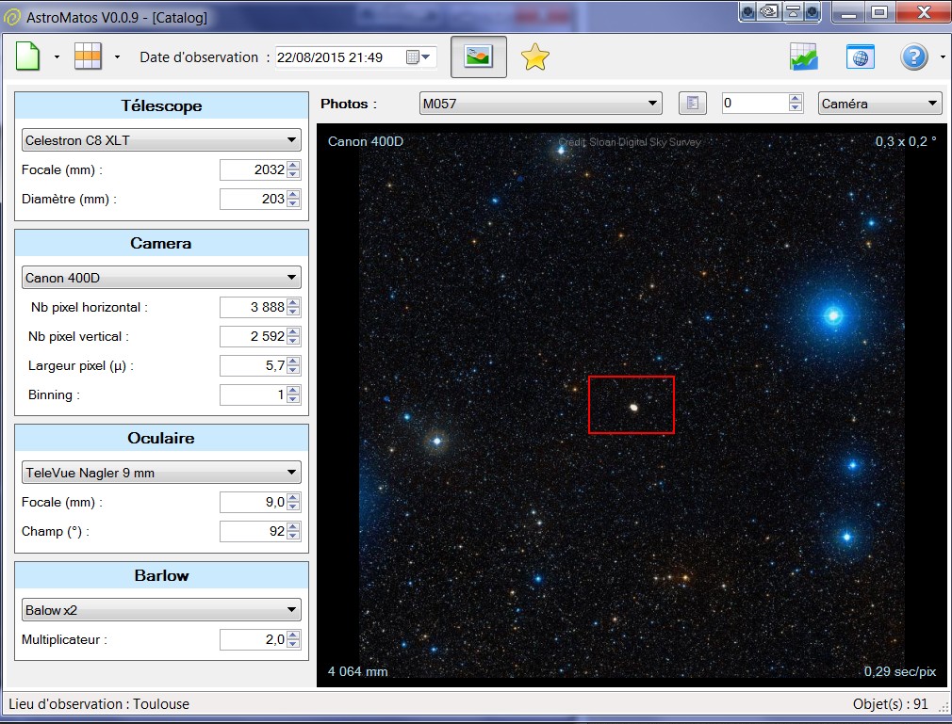
Task: Increase the Binning value
Action: pos(293,391)
